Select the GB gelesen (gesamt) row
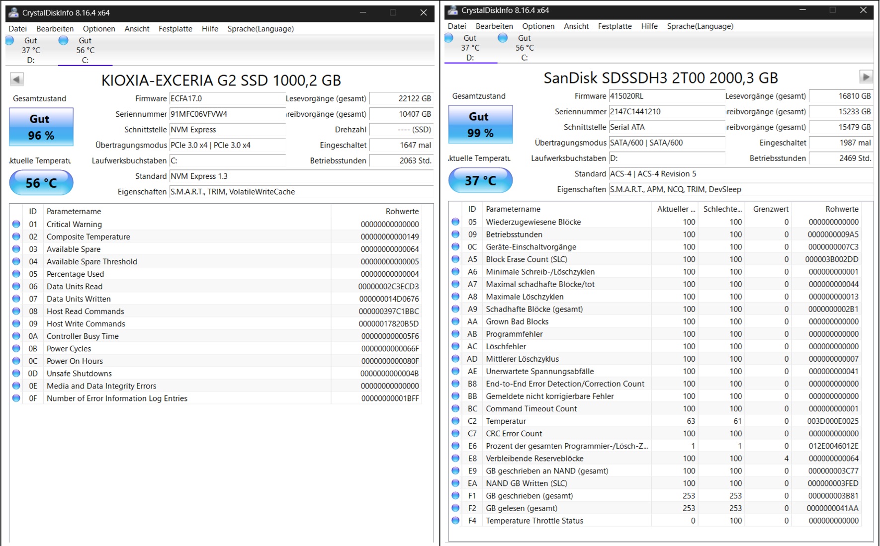This screenshot has height=546, width=880. (x=655, y=508)
